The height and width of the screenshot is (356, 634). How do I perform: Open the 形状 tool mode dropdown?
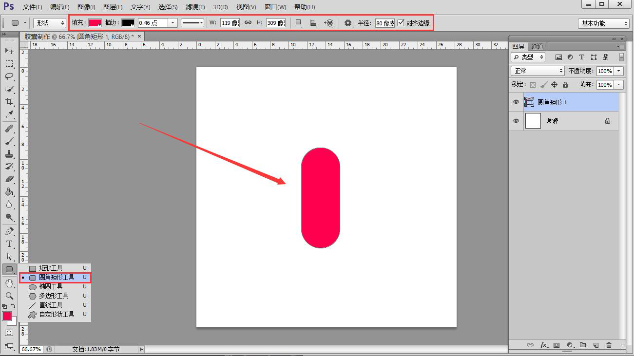click(50, 23)
